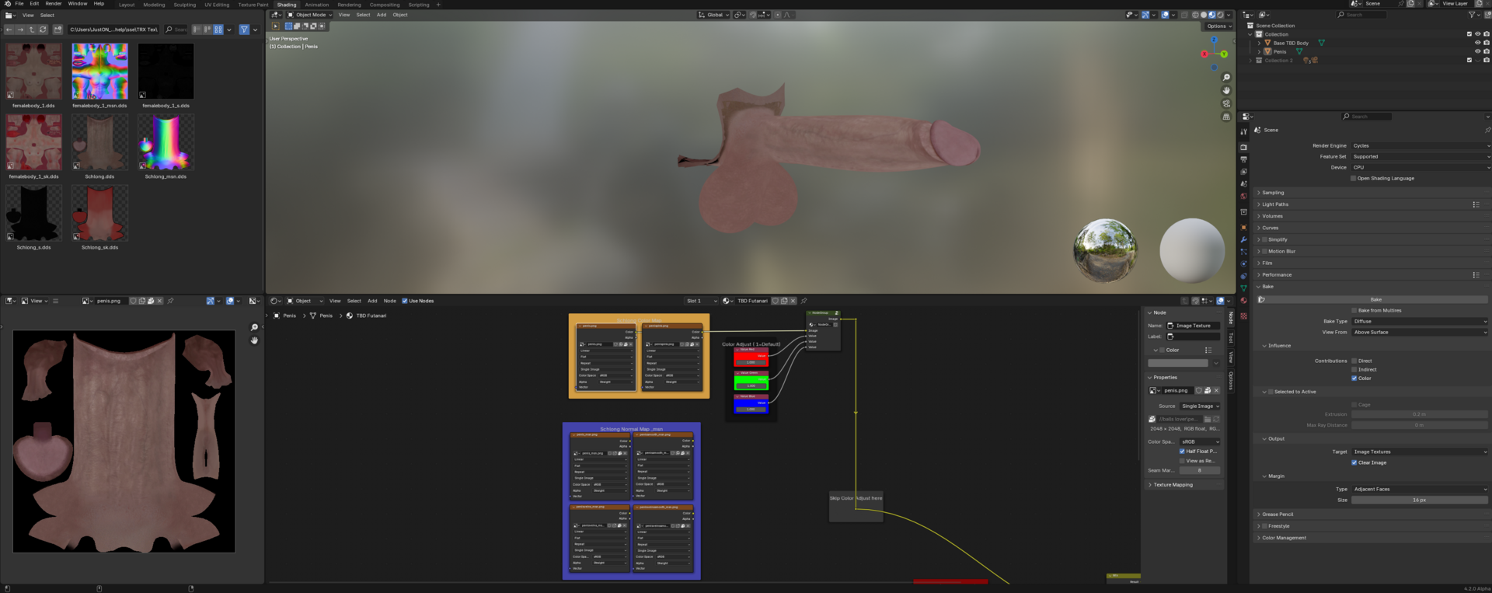Click zoom magnifier in image editor
The width and height of the screenshot is (1492, 593).
coord(254,327)
